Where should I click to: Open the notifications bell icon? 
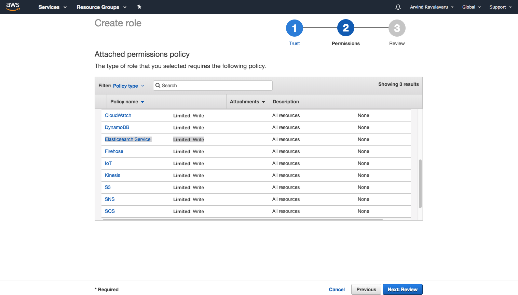tap(398, 7)
